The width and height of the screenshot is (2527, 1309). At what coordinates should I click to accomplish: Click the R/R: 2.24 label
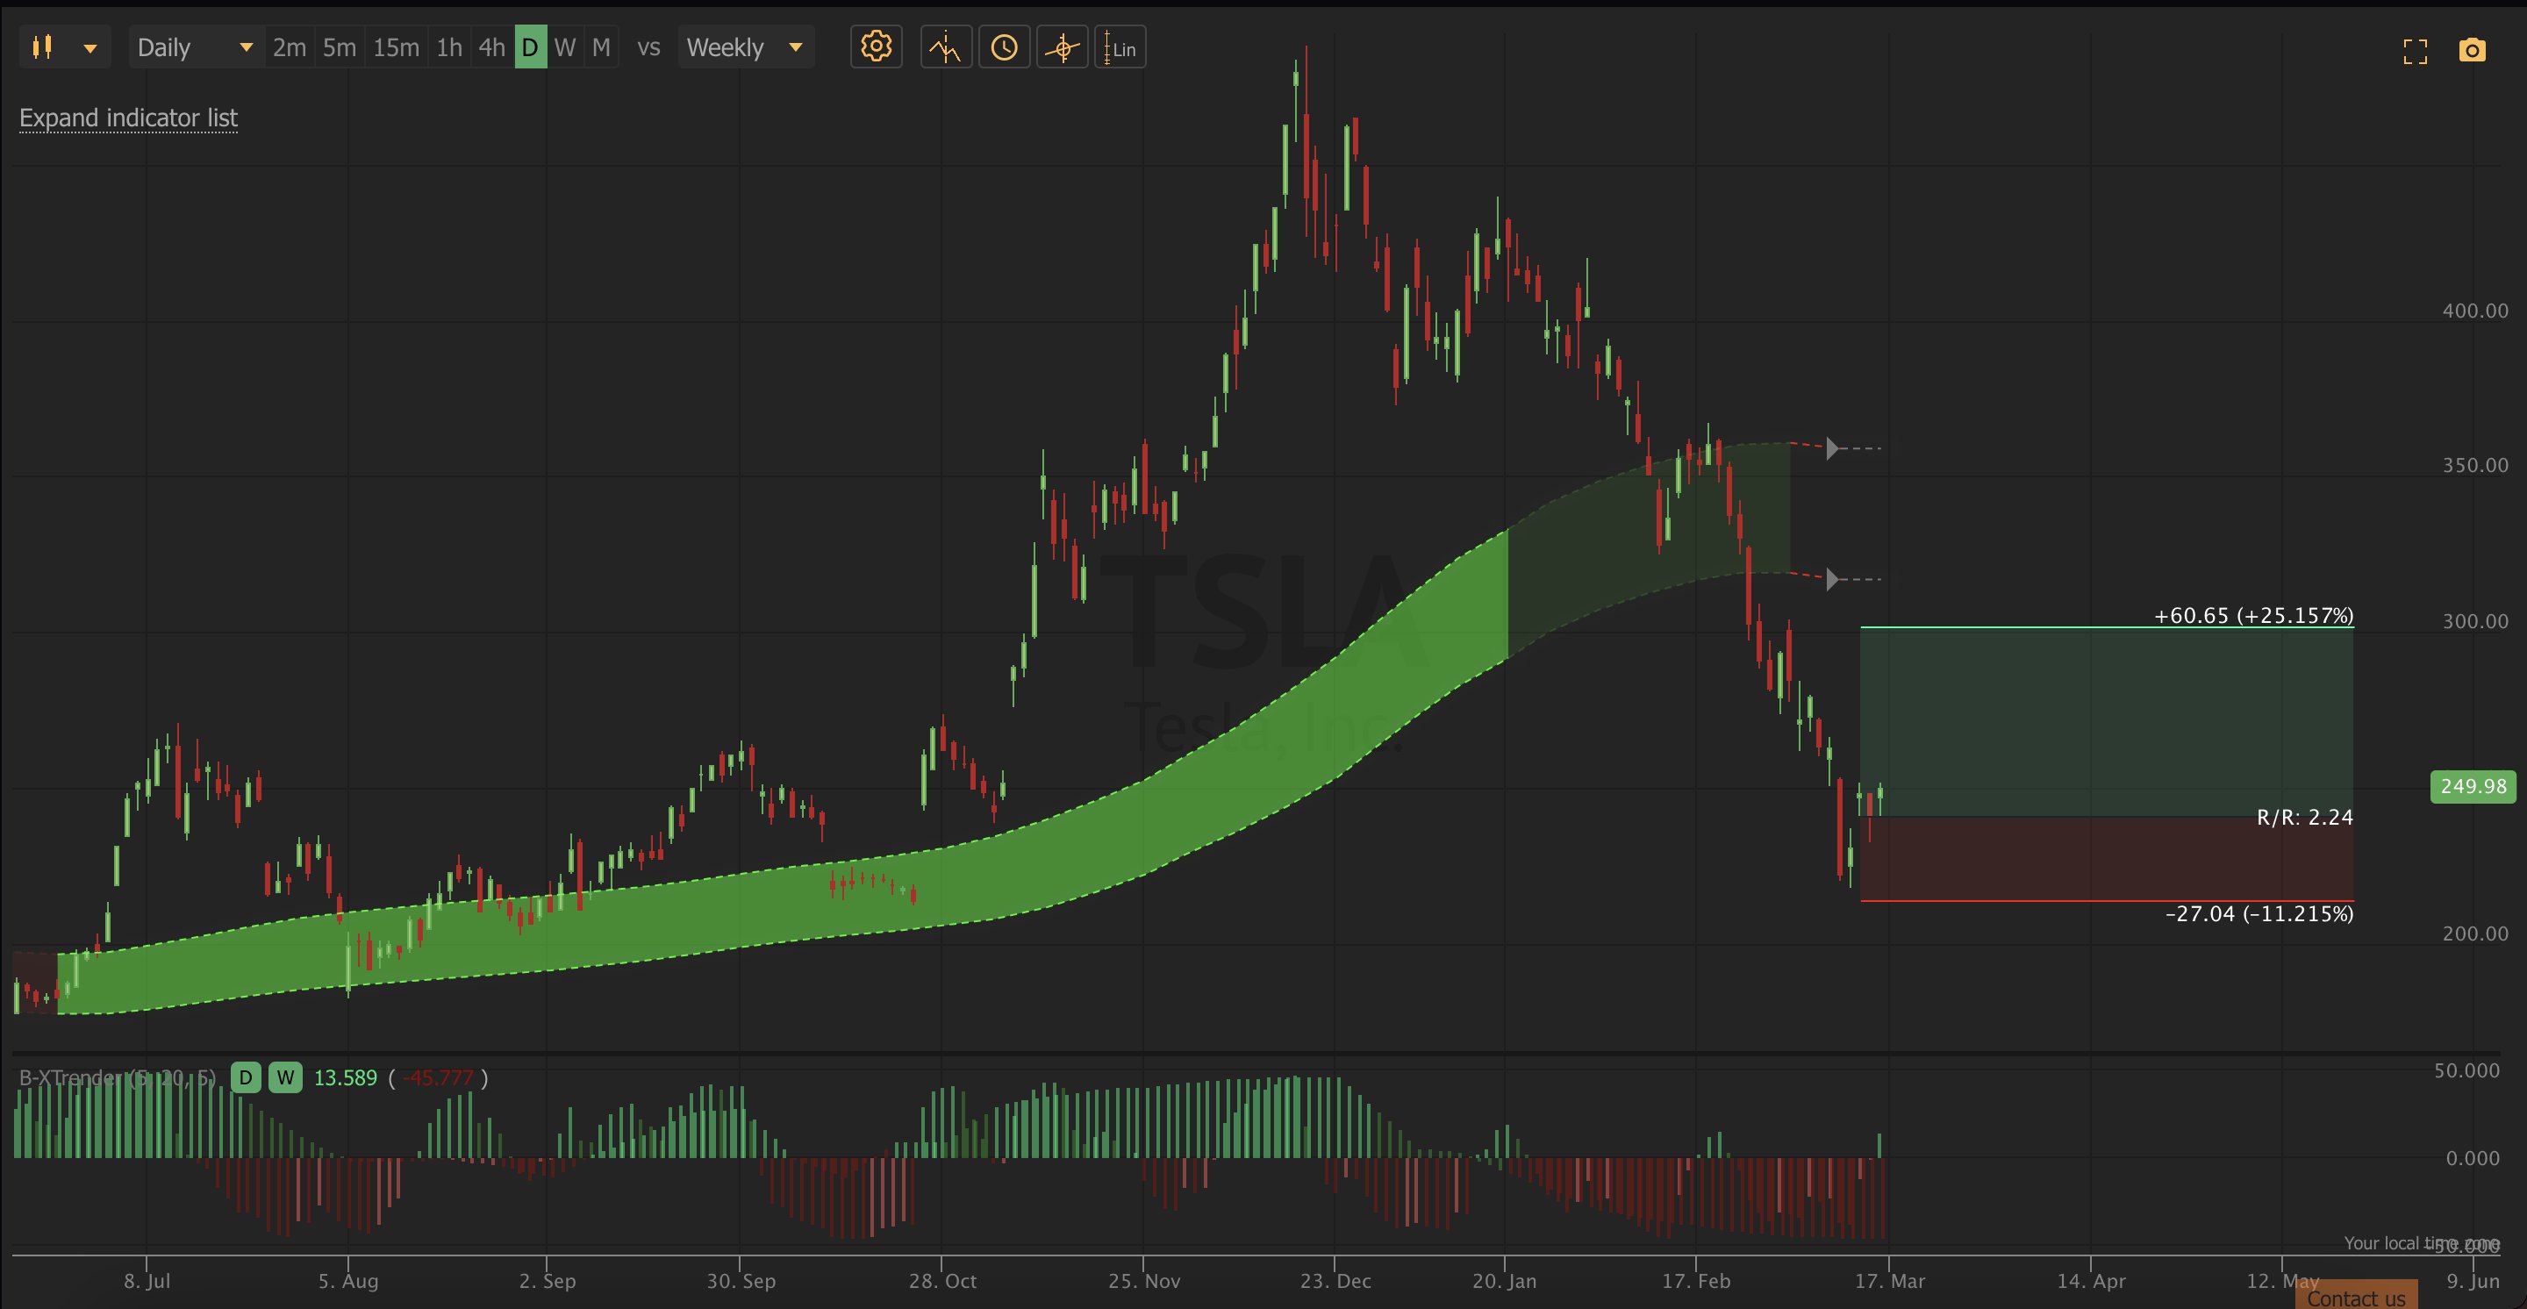point(2304,818)
